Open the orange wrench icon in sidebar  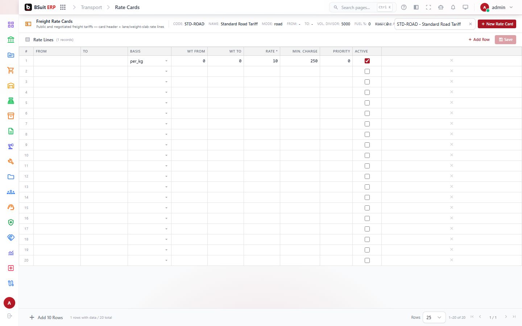pyautogui.click(x=11, y=162)
